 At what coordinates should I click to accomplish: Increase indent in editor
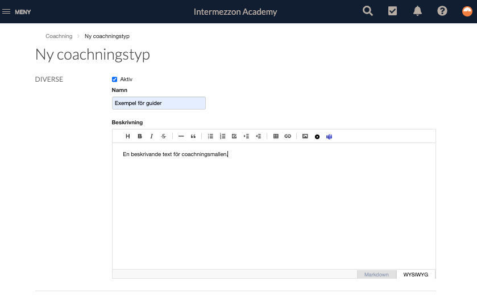[x=246, y=136]
